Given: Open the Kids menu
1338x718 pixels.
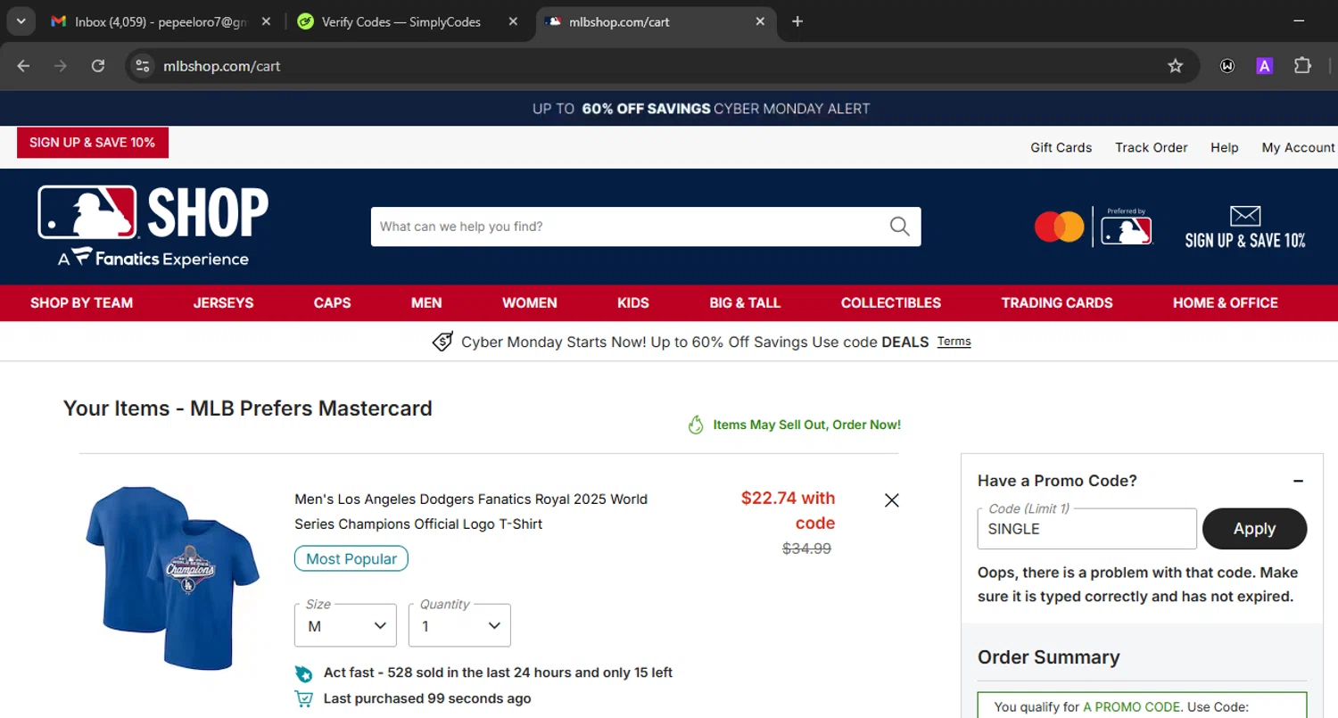Looking at the screenshot, I should tap(633, 303).
